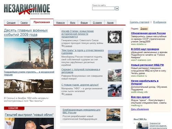Click the two soldiers thumbnail

tap(115, 75)
